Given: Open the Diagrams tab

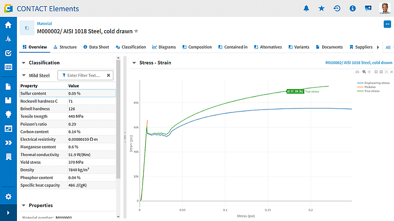Looking at the screenshot, I should click(x=164, y=47).
